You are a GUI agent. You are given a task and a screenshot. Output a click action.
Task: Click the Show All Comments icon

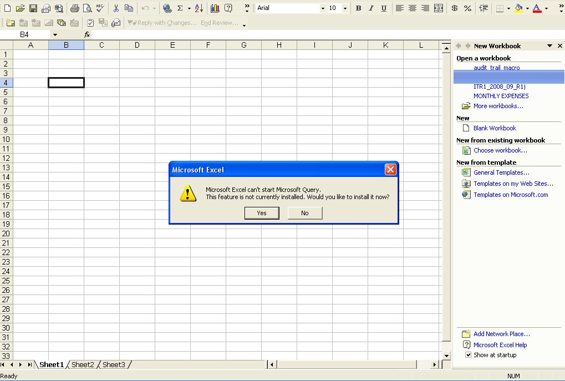tap(61, 23)
